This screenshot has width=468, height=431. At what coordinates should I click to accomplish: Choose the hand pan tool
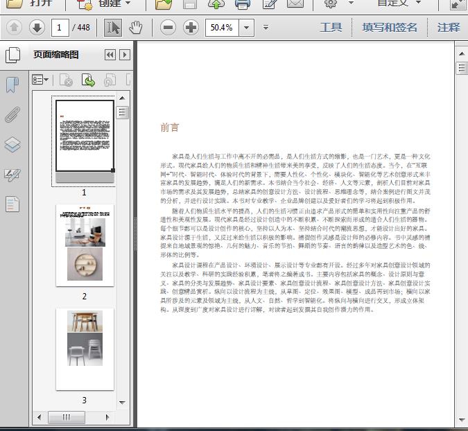point(136,28)
